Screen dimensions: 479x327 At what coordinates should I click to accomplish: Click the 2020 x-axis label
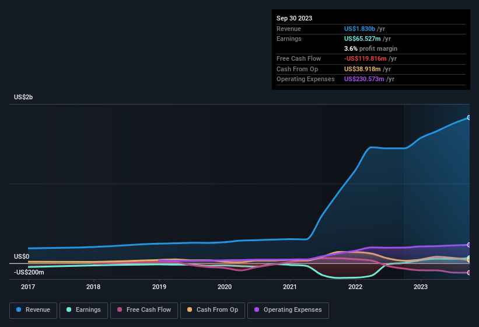pyautogui.click(x=225, y=287)
